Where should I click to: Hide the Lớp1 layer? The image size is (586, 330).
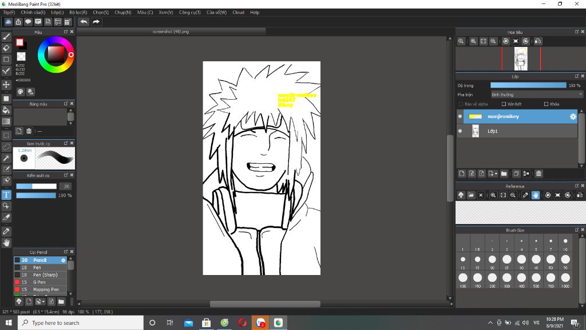tap(460, 131)
